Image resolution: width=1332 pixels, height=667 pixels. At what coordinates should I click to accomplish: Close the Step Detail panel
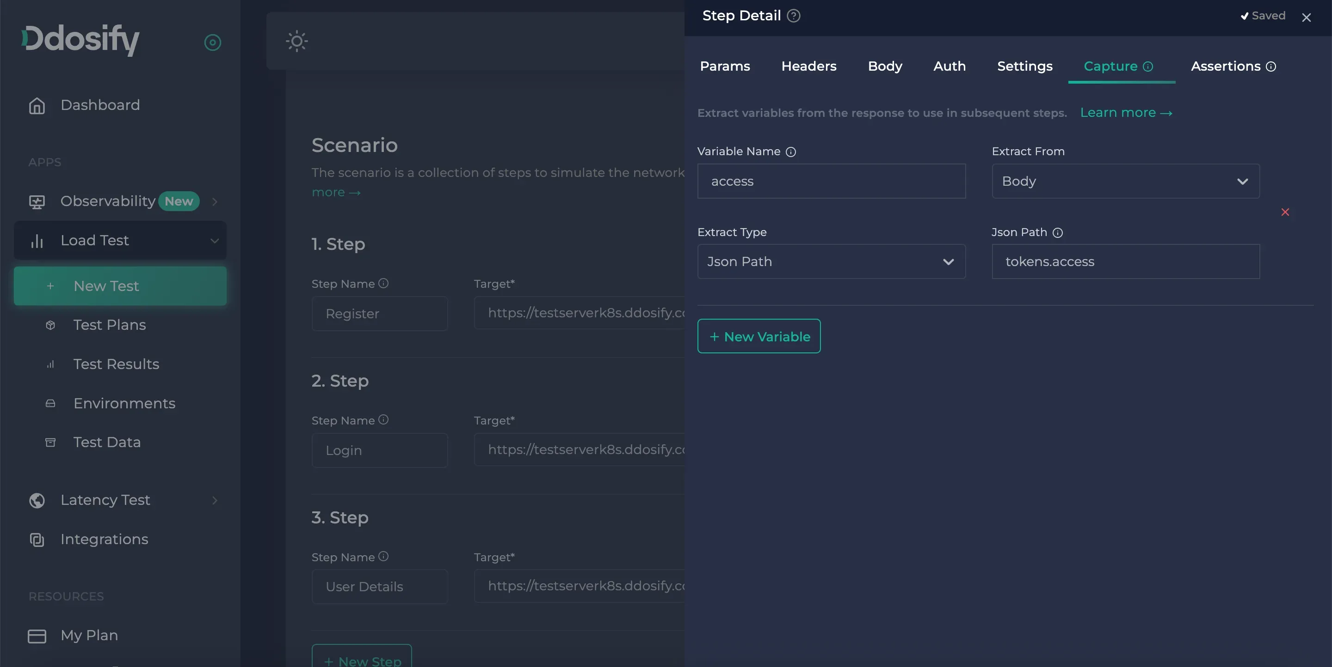(x=1306, y=18)
